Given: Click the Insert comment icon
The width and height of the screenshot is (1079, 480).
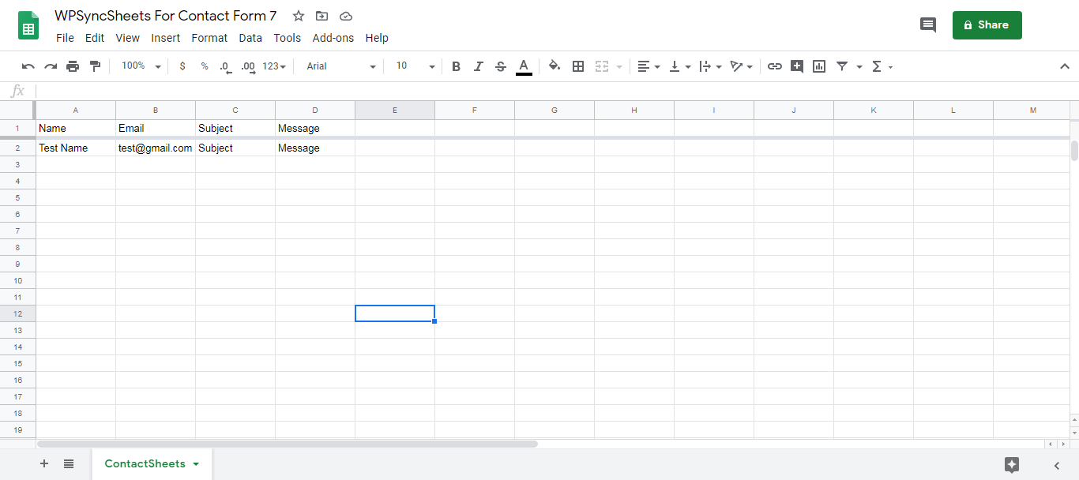Looking at the screenshot, I should [797, 66].
